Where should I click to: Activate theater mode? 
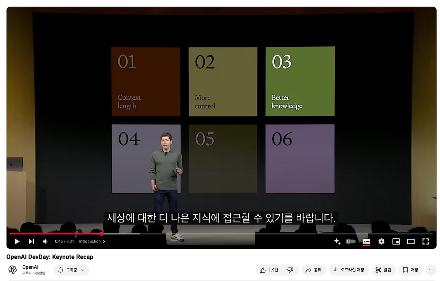click(411, 241)
